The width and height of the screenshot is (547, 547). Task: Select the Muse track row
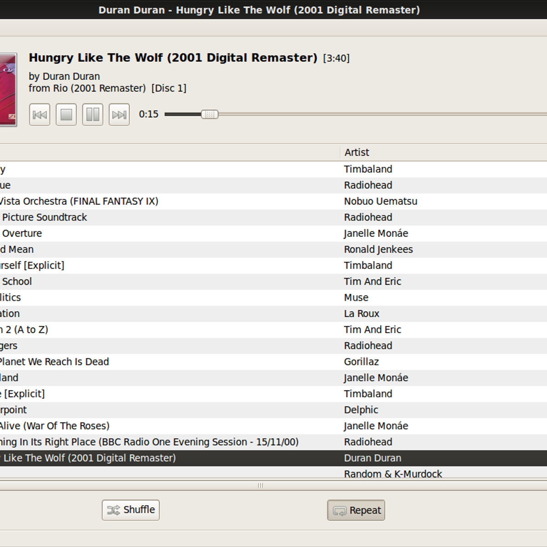tap(273, 298)
